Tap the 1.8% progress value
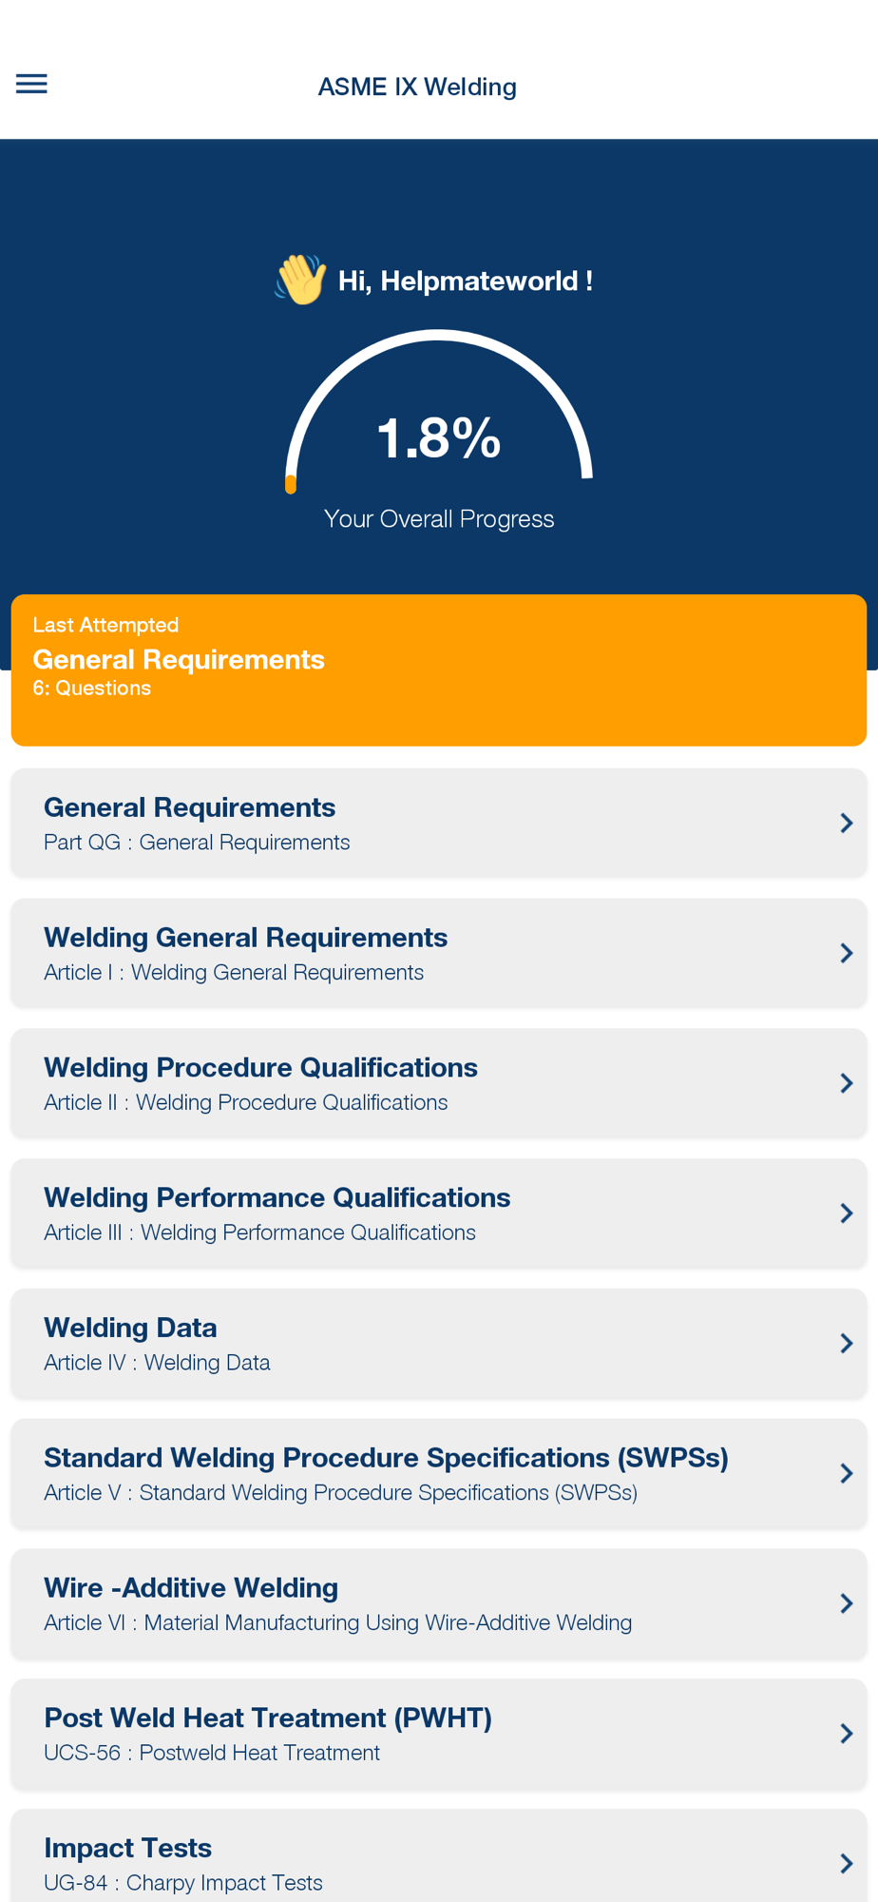 tap(439, 438)
